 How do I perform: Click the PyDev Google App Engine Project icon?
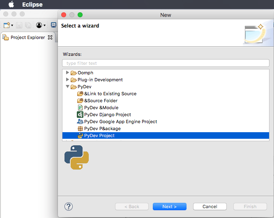click(x=80, y=122)
